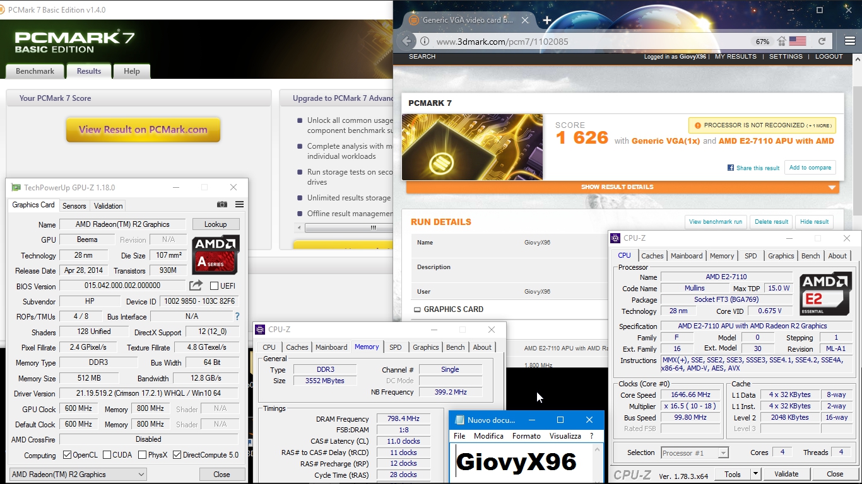862x484 pixels.
Task: Click Hide result button
Action: coord(814,222)
